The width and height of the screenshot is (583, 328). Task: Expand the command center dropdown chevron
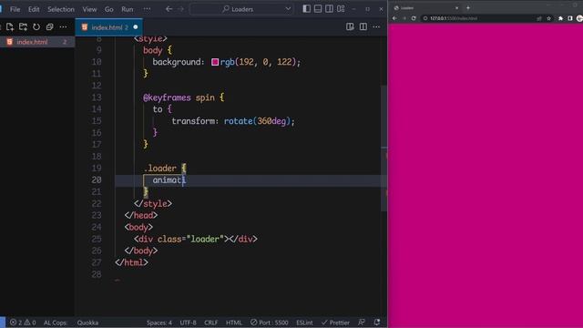(x=288, y=9)
